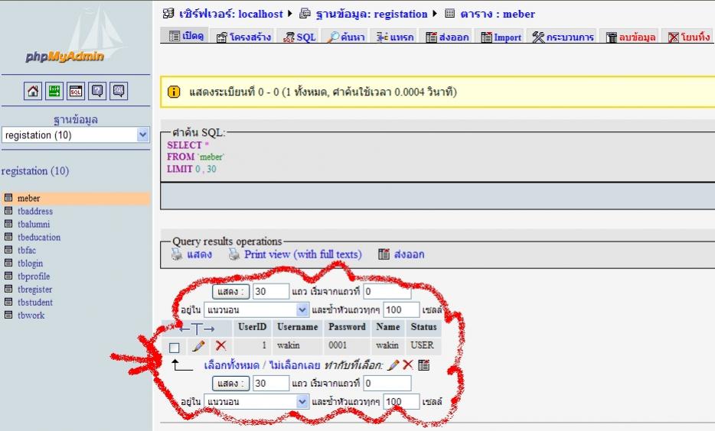
Task: Sort by the UserID column header
Action: 252,327
